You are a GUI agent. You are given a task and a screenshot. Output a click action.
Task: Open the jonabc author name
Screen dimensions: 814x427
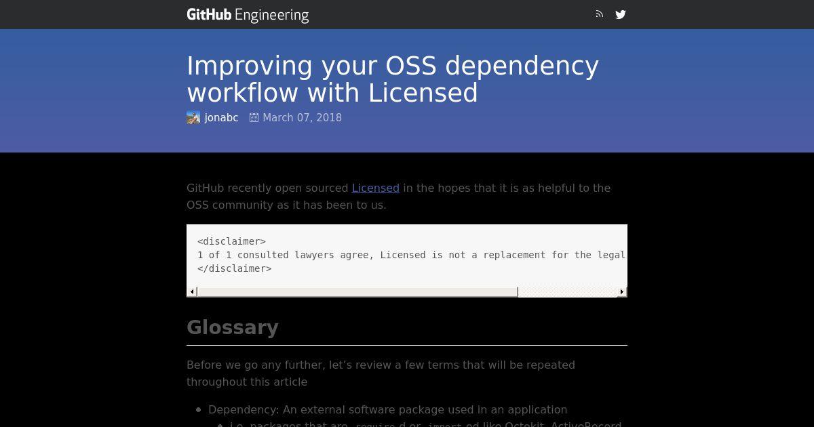221,118
